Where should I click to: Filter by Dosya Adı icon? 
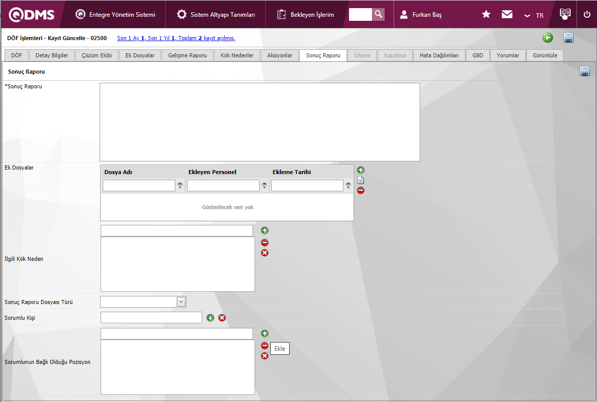point(180,186)
